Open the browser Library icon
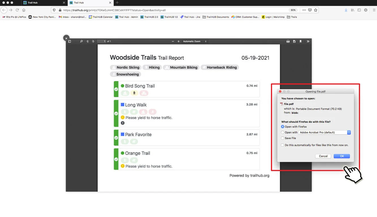Image resolution: width=377 pixels, height=217 pixels. 352,10
